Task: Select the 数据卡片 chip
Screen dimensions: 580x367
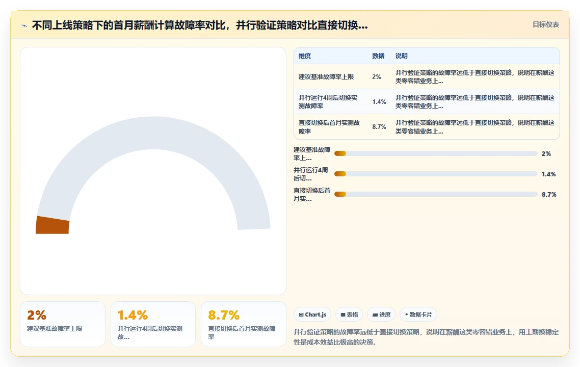Action: (418, 314)
